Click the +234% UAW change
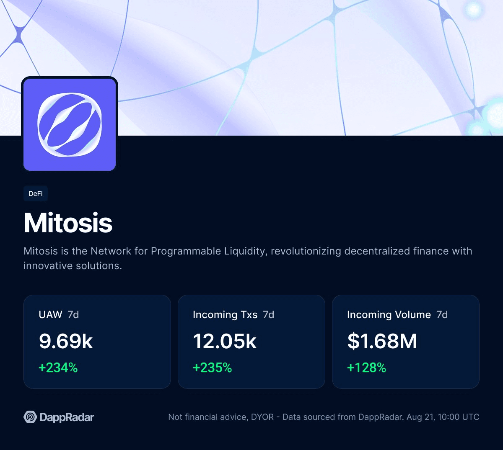Screen dimensions: 503x450 [58, 368]
